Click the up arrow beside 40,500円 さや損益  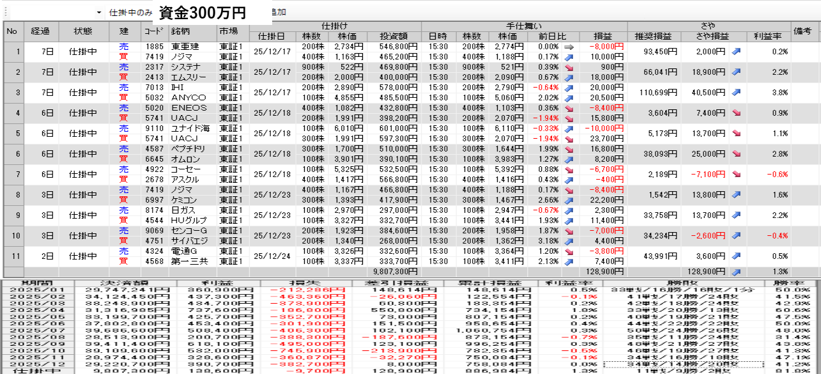pyautogui.click(x=736, y=92)
